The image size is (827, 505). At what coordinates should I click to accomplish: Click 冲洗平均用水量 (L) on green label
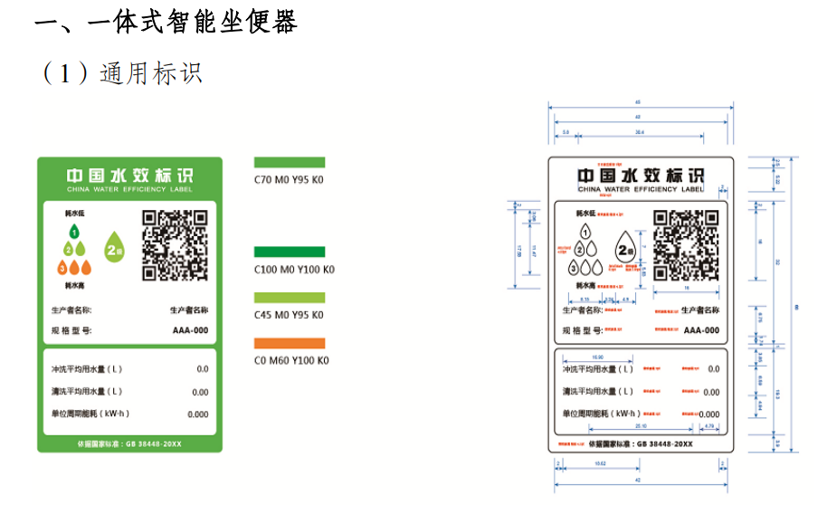pyautogui.click(x=87, y=369)
